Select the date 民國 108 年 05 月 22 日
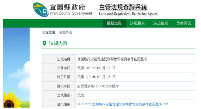The height and width of the screenshot is (109, 201). 96,68
